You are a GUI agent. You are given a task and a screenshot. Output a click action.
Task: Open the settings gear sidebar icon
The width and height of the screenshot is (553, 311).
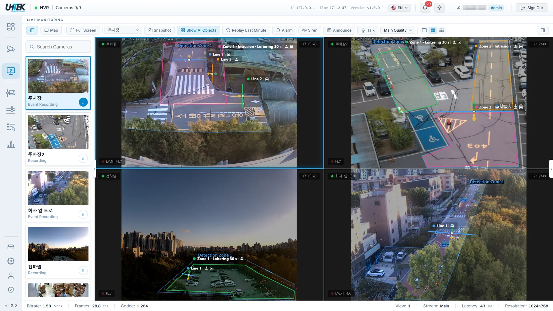point(11,261)
